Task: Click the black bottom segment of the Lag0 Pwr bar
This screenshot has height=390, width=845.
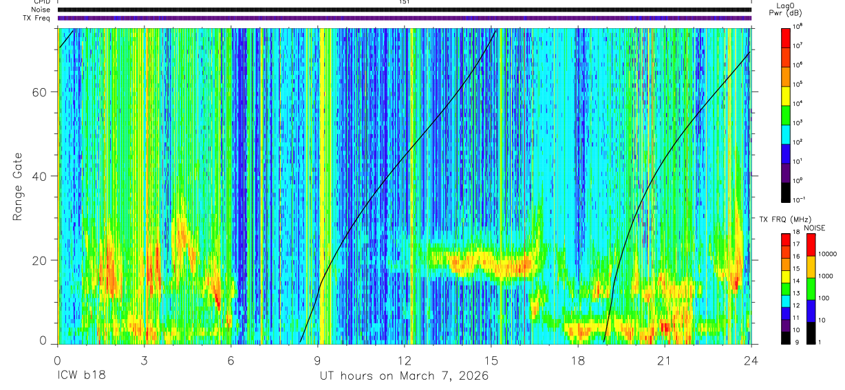Action: 786,192
